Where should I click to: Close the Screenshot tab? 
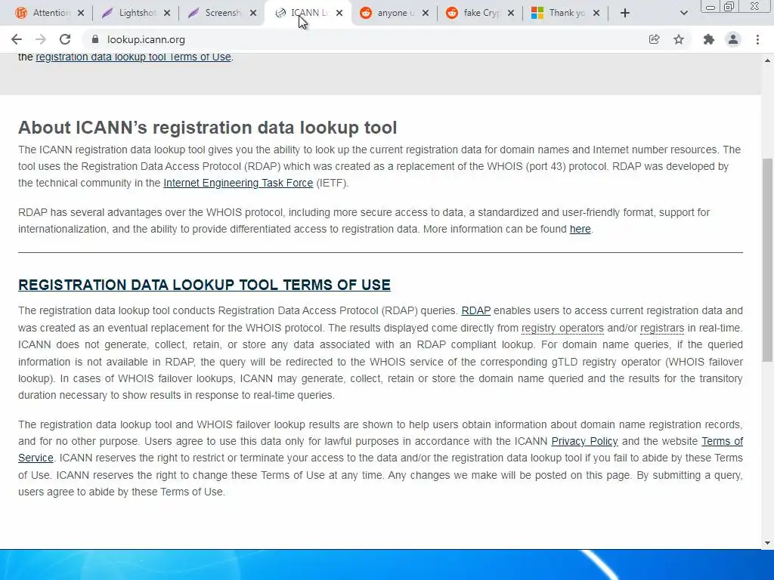253,13
